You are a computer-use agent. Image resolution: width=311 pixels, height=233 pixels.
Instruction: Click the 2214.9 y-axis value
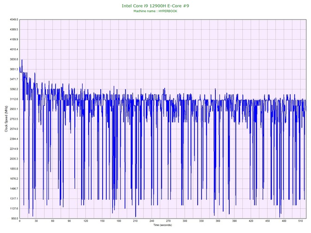click(14, 149)
